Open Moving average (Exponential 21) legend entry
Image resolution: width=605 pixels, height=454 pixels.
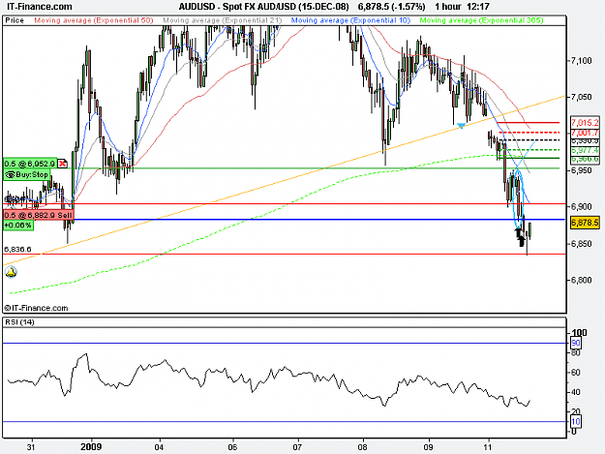pos(222,20)
